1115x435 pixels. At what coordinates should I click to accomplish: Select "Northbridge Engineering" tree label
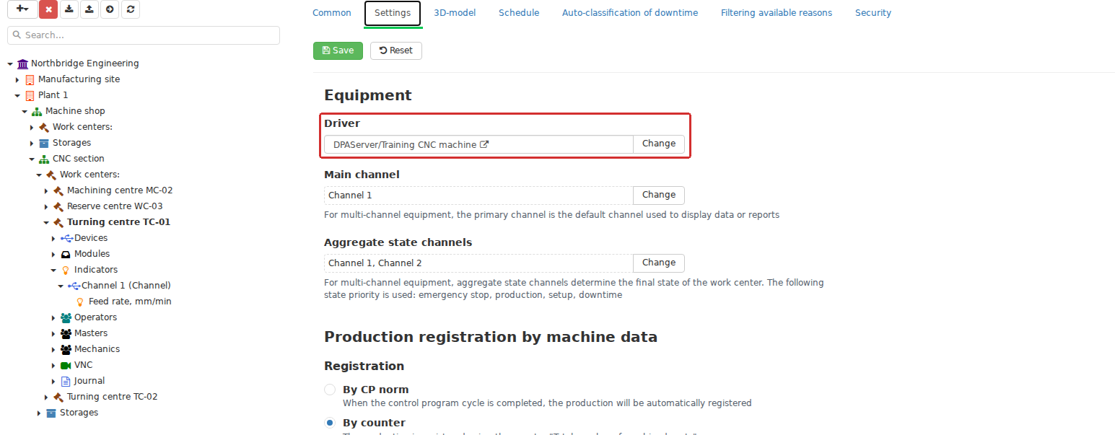click(85, 63)
